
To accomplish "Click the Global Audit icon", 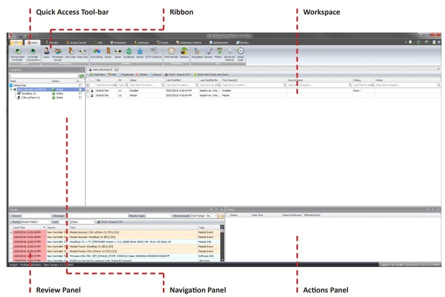I will pyautogui.click(x=240, y=52).
